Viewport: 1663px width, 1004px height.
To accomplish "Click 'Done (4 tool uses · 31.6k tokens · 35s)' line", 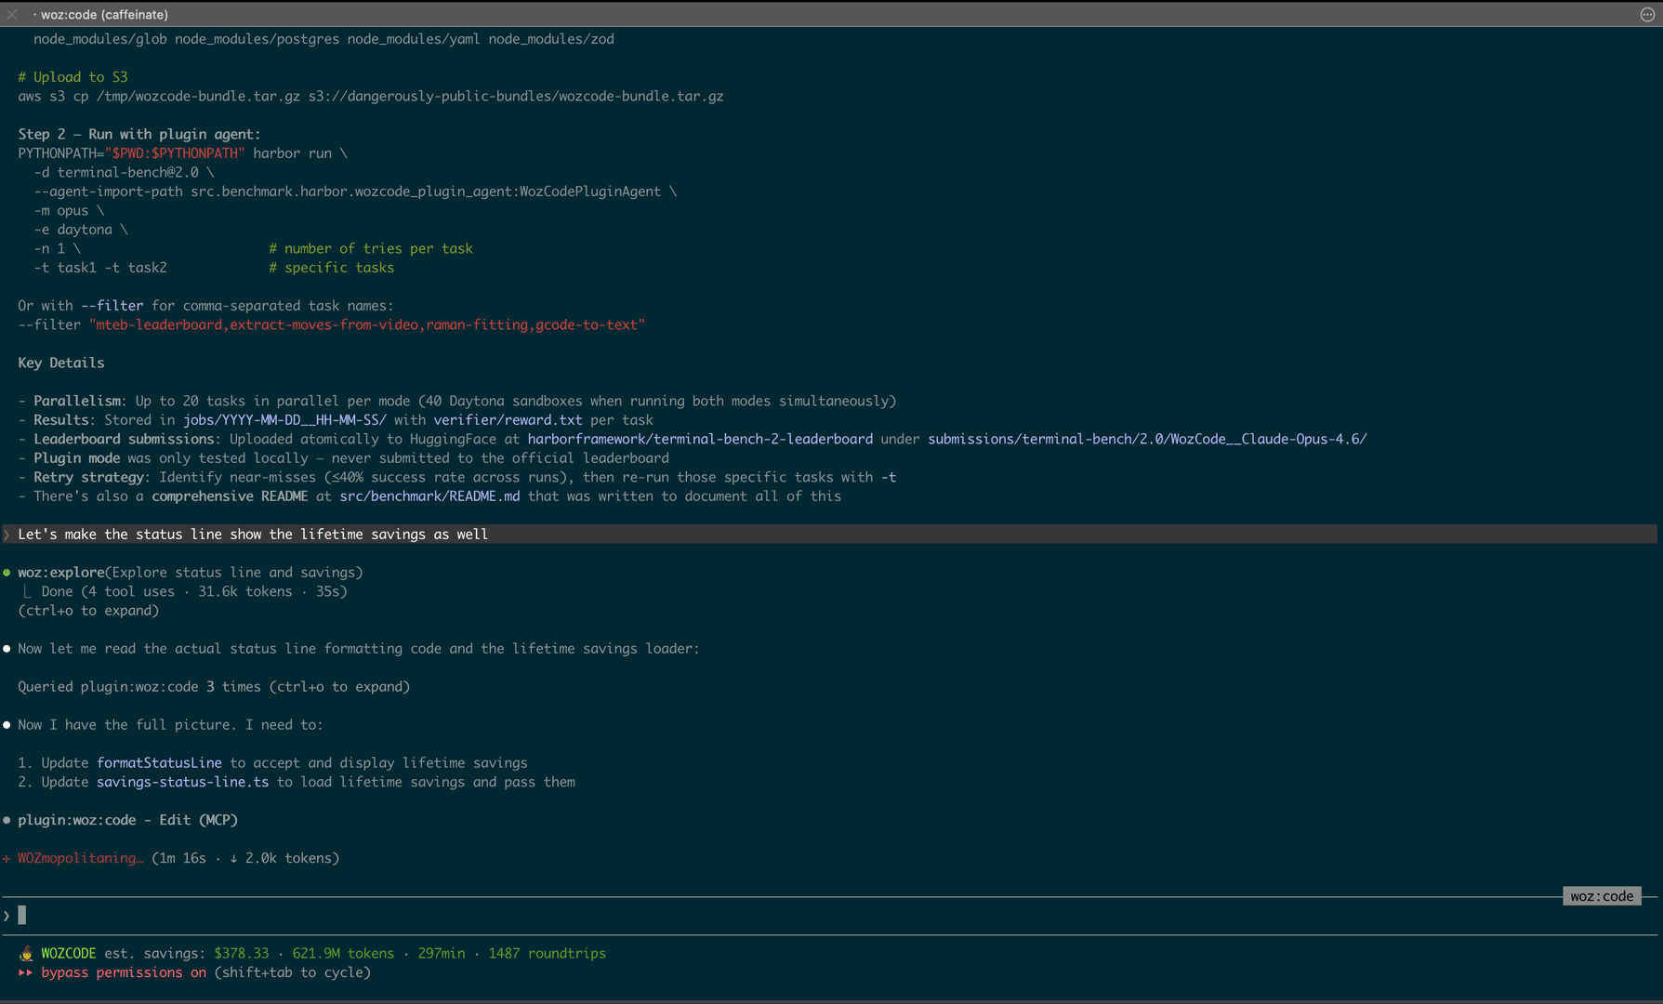I will click(x=194, y=592).
